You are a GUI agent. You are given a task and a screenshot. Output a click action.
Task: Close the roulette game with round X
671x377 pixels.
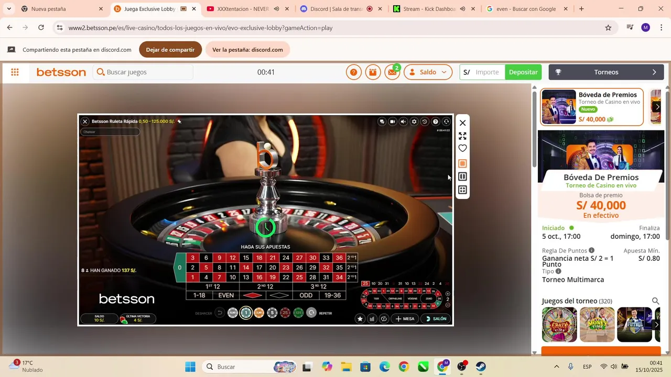(85, 121)
